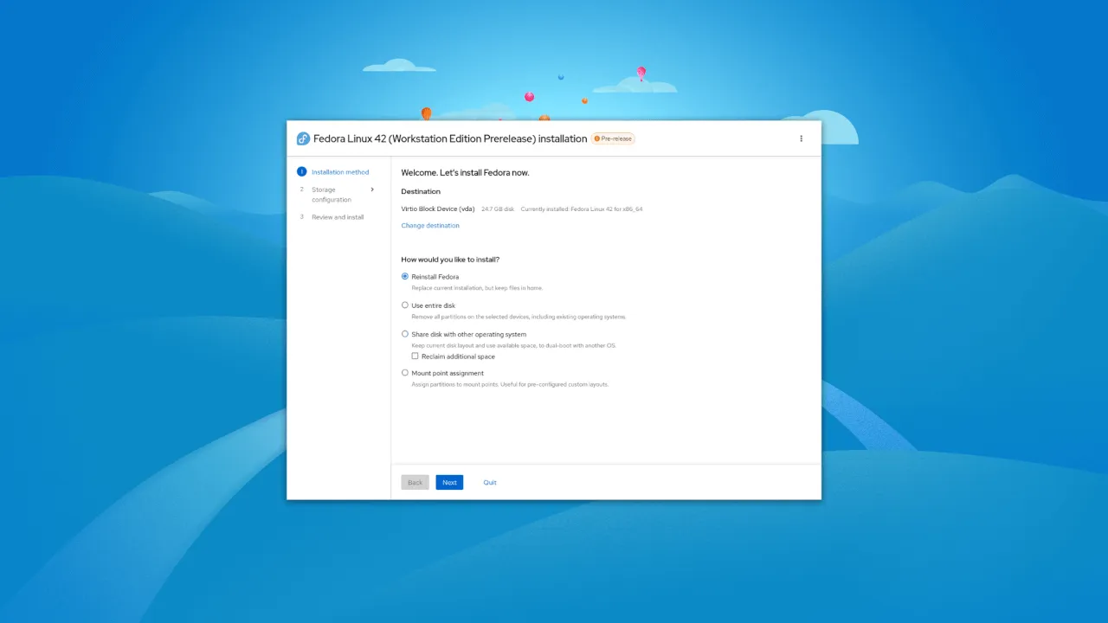The height and width of the screenshot is (623, 1108).
Task: Click the greyed-out Back button
Action: tap(415, 483)
